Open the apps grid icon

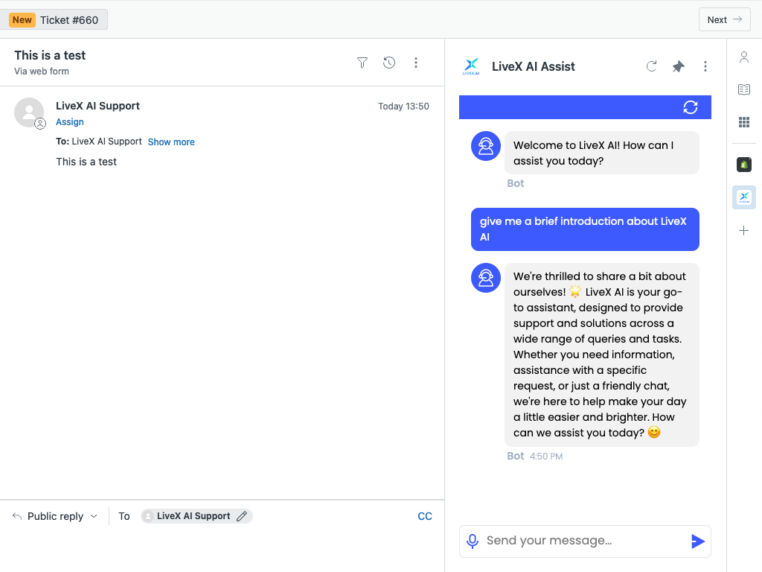pos(743,122)
